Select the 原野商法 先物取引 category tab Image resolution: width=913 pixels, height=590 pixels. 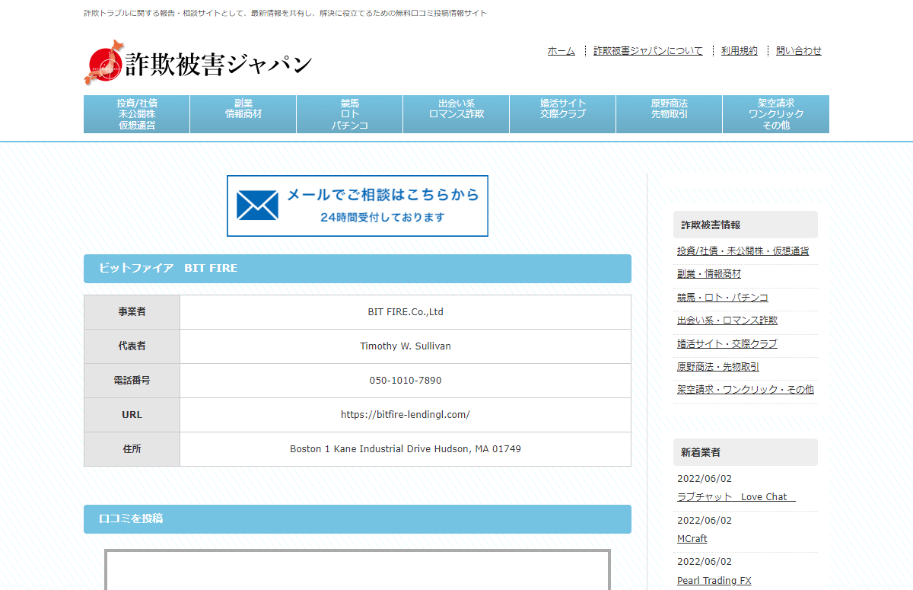[x=668, y=113]
